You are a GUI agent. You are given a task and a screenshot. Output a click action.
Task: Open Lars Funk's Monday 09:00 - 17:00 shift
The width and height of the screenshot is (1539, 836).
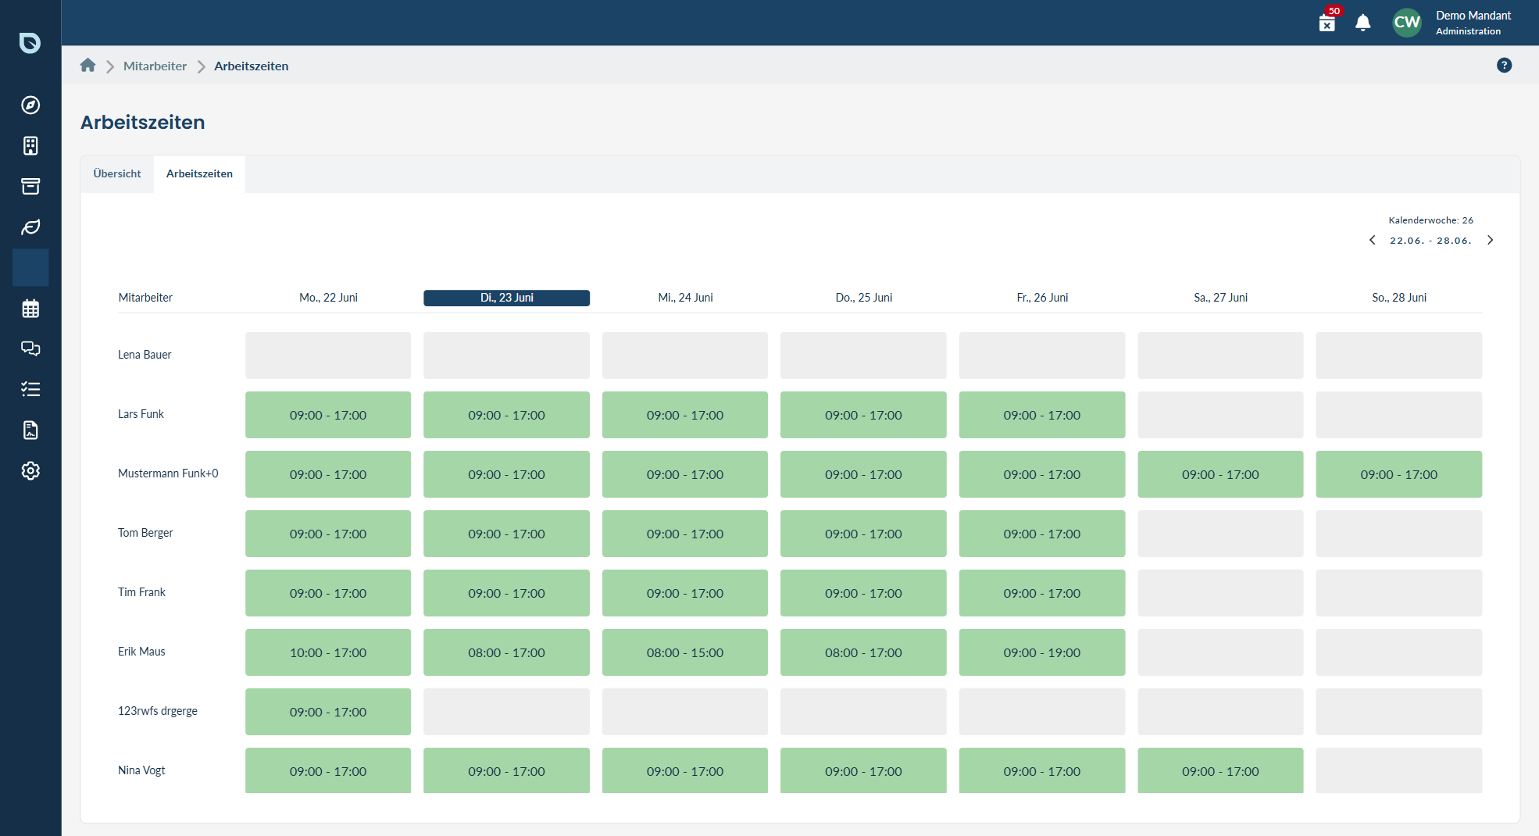point(328,415)
